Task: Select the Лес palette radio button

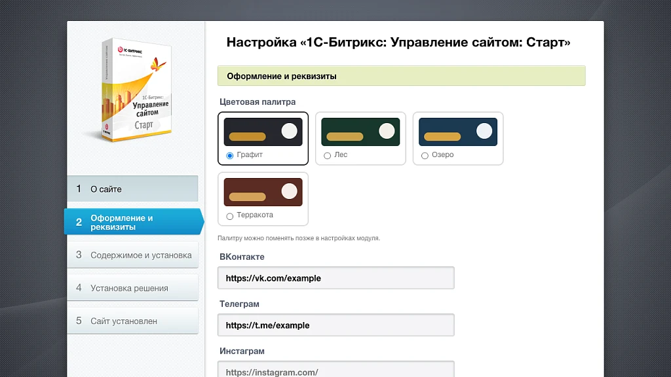Action: 328,156
